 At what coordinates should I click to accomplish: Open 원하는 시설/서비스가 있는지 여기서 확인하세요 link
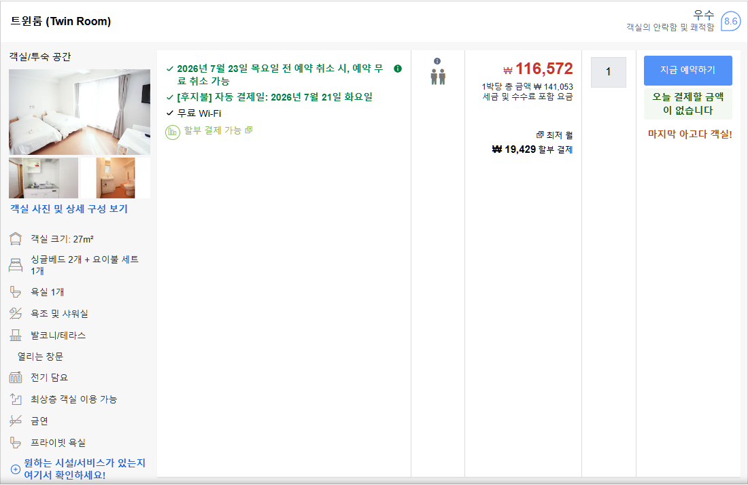[x=84, y=469]
